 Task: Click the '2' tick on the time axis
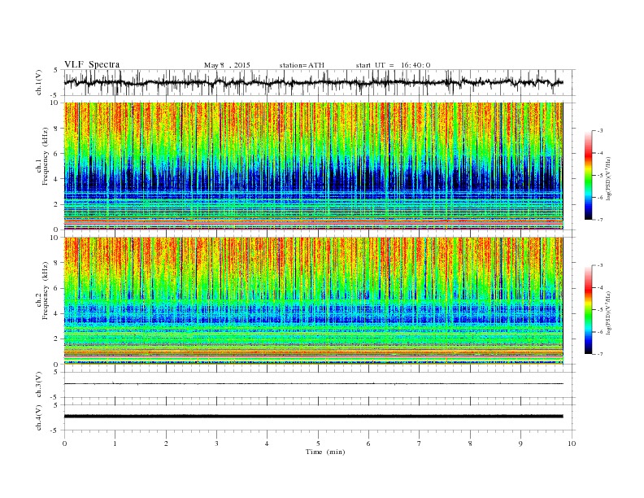tap(166, 443)
